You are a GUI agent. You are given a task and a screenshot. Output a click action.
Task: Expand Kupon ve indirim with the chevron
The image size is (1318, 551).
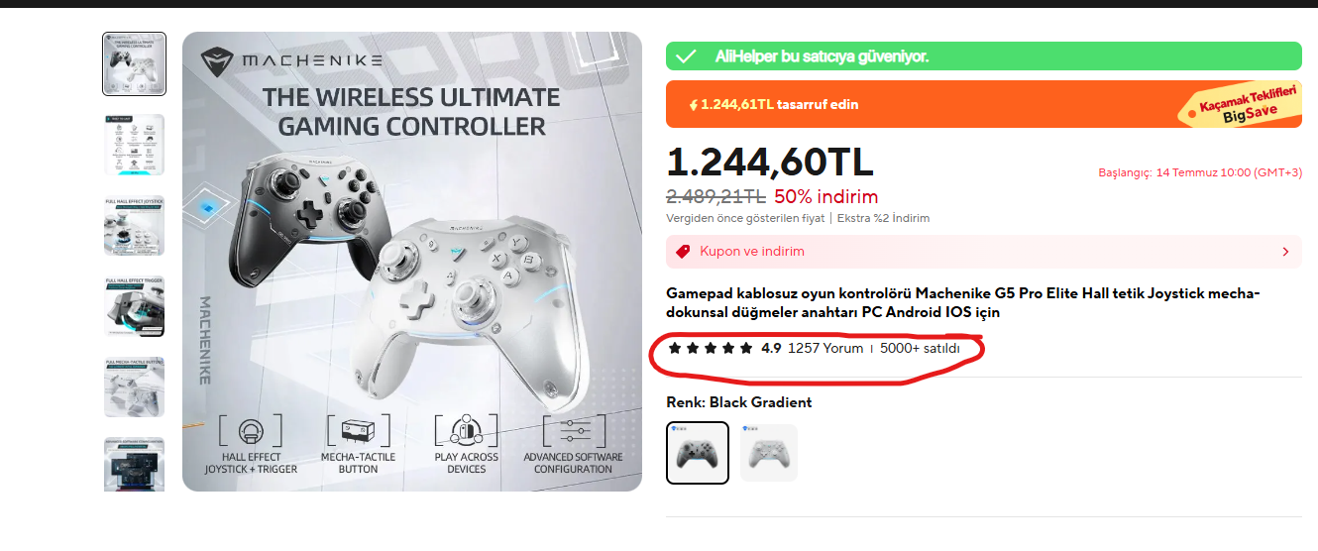point(1285,252)
